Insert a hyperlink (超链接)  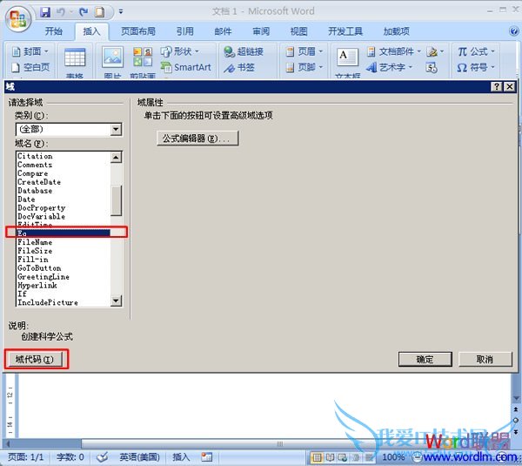pyautogui.click(x=244, y=51)
